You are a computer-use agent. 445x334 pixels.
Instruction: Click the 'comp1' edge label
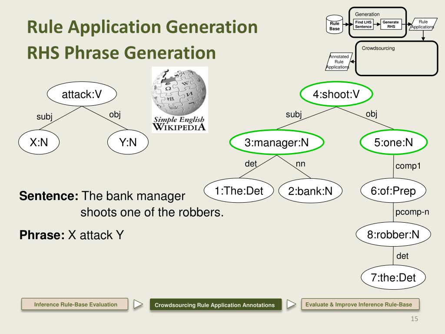(x=408, y=166)
